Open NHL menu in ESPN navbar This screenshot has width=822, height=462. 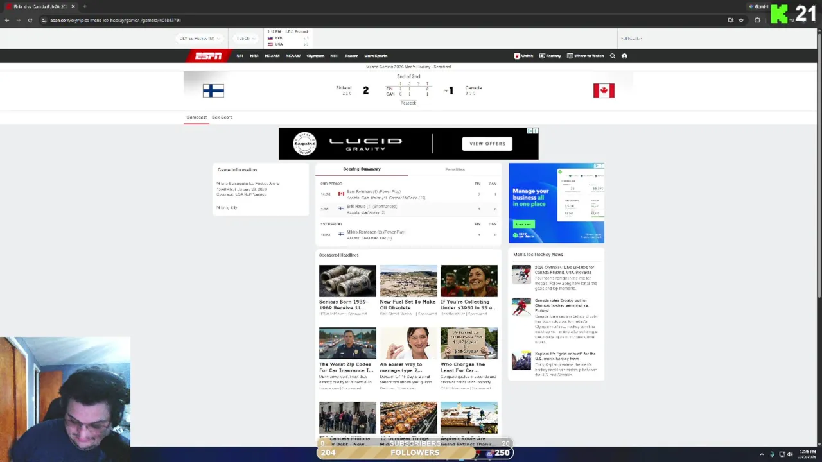(334, 56)
